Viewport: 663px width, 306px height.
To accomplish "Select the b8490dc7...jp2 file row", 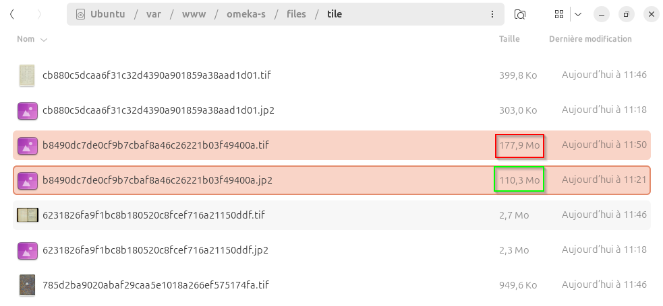I will 270,180.
